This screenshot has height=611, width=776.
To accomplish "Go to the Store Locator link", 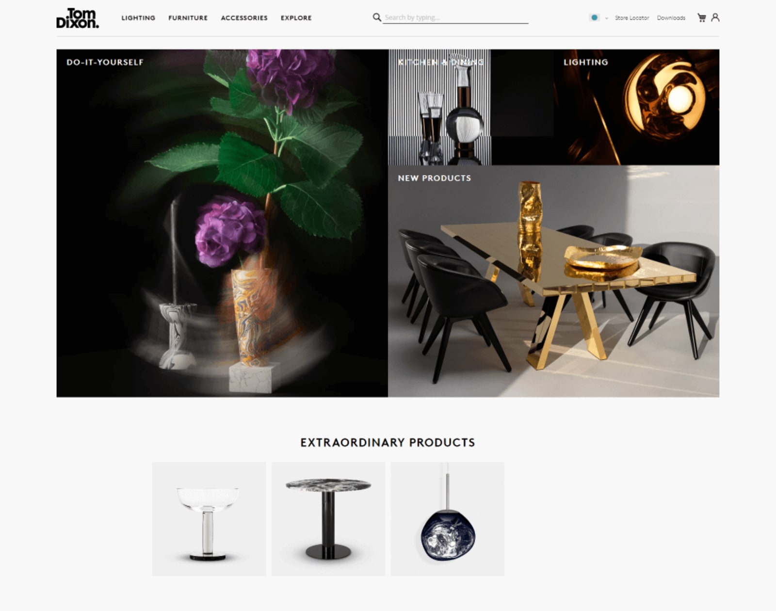I will [631, 18].
